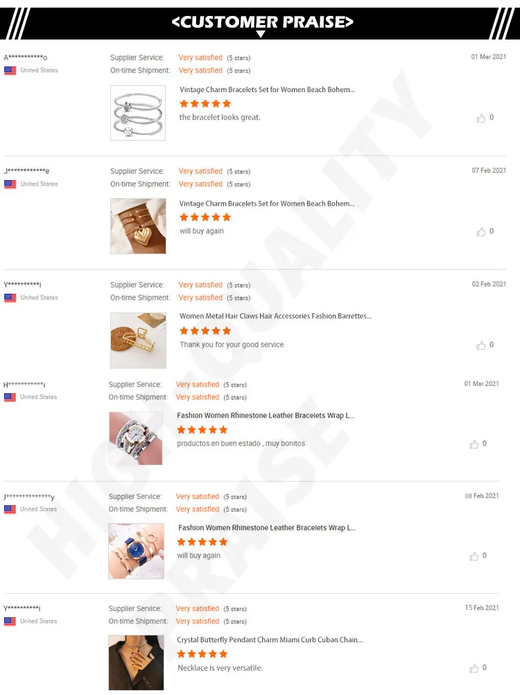The width and height of the screenshot is (520, 695).
Task: Click the down arrow under Customer Praise
Action: click(x=261, y=34)
